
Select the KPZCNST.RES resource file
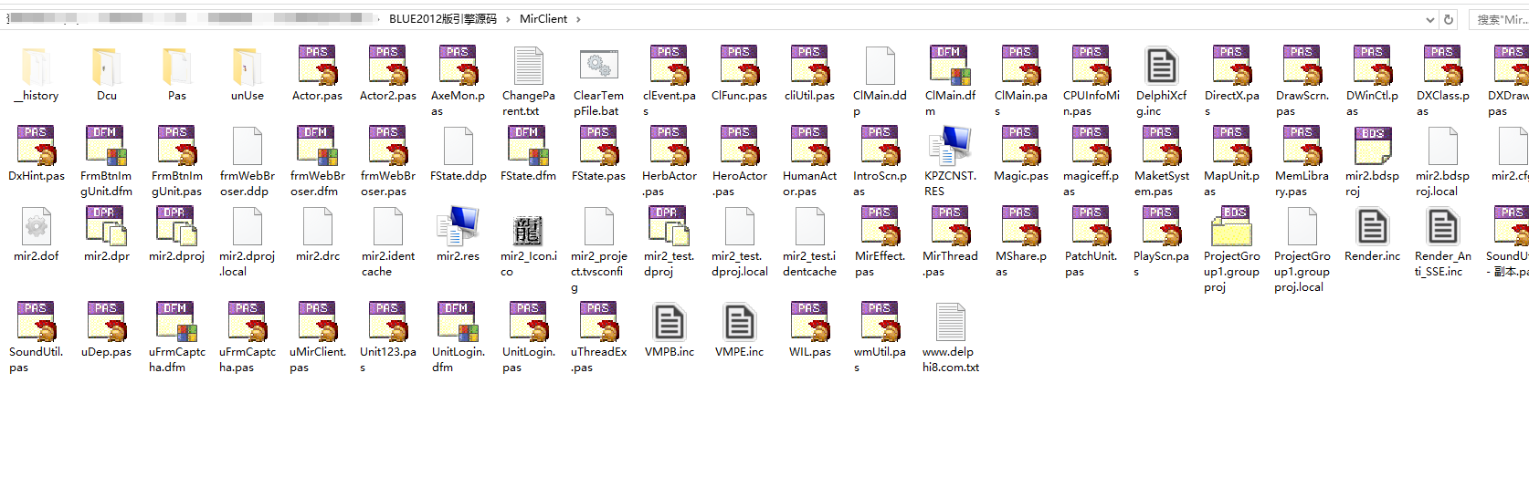tap(950, 149)
